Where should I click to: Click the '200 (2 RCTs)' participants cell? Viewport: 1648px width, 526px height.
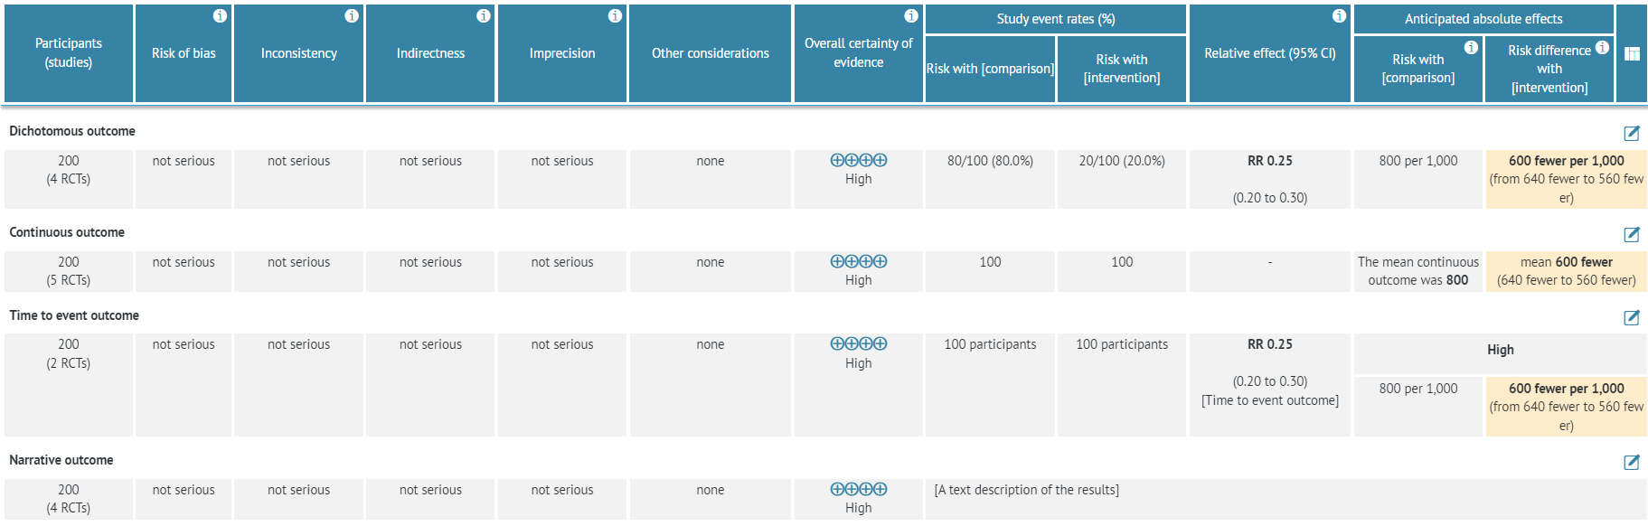tap(69, 385)
